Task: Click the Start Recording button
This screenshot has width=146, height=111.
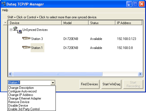Action: (133, 84)
